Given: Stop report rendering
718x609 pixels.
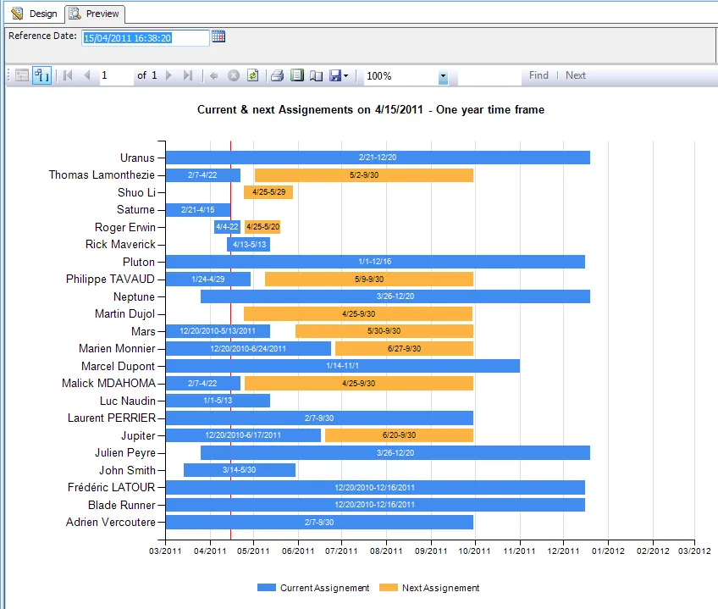Looking at the screenshot, I should [234, 75].
